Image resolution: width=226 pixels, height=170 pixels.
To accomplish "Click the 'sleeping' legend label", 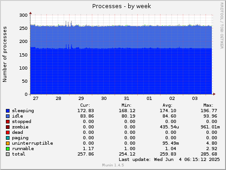I will tap(23, 111).
